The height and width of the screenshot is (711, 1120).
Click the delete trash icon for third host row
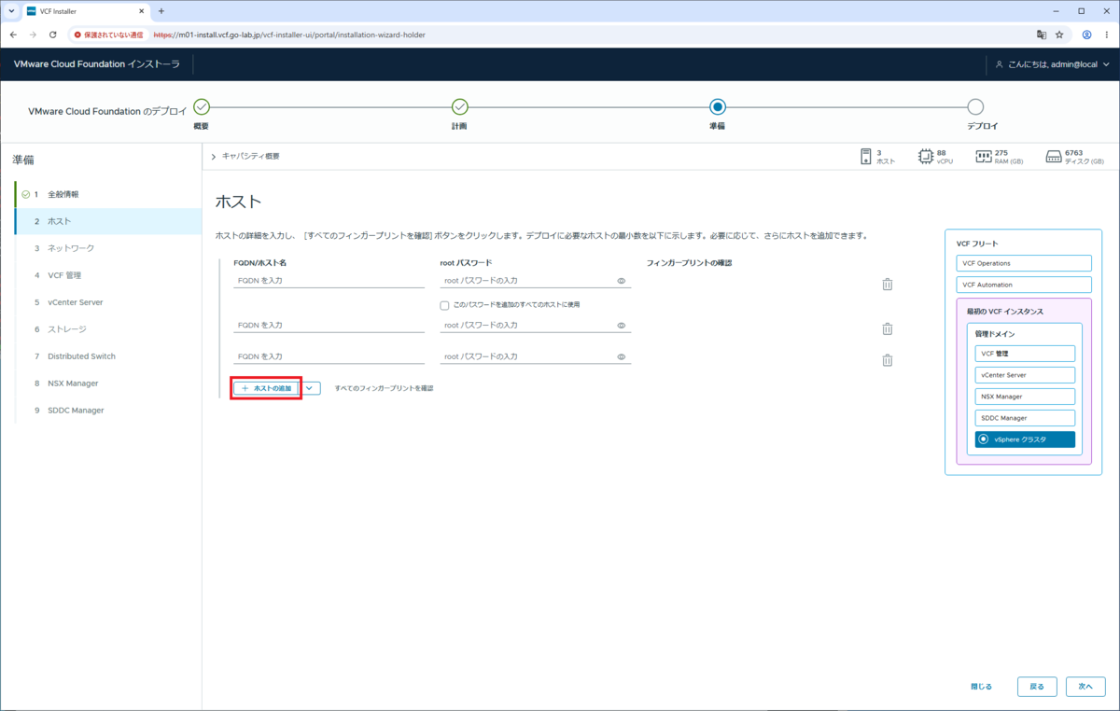click(x=888, y=360)
